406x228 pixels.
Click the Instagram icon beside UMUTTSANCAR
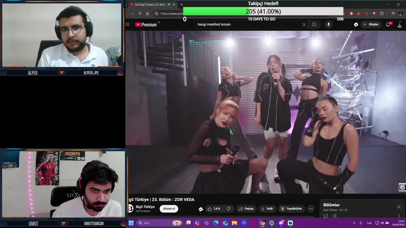[x=124, y=224]
